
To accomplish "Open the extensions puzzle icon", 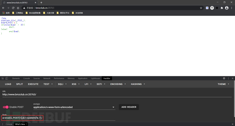I will click(x=222, y=8).
